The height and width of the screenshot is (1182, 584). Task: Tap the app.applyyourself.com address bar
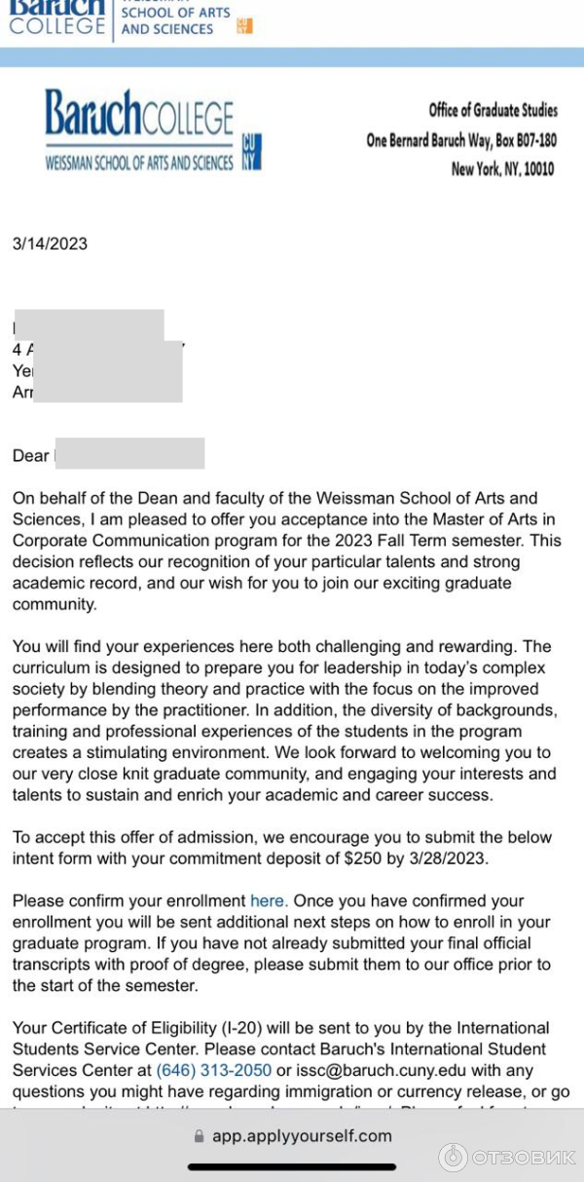tap(292, 1136)
